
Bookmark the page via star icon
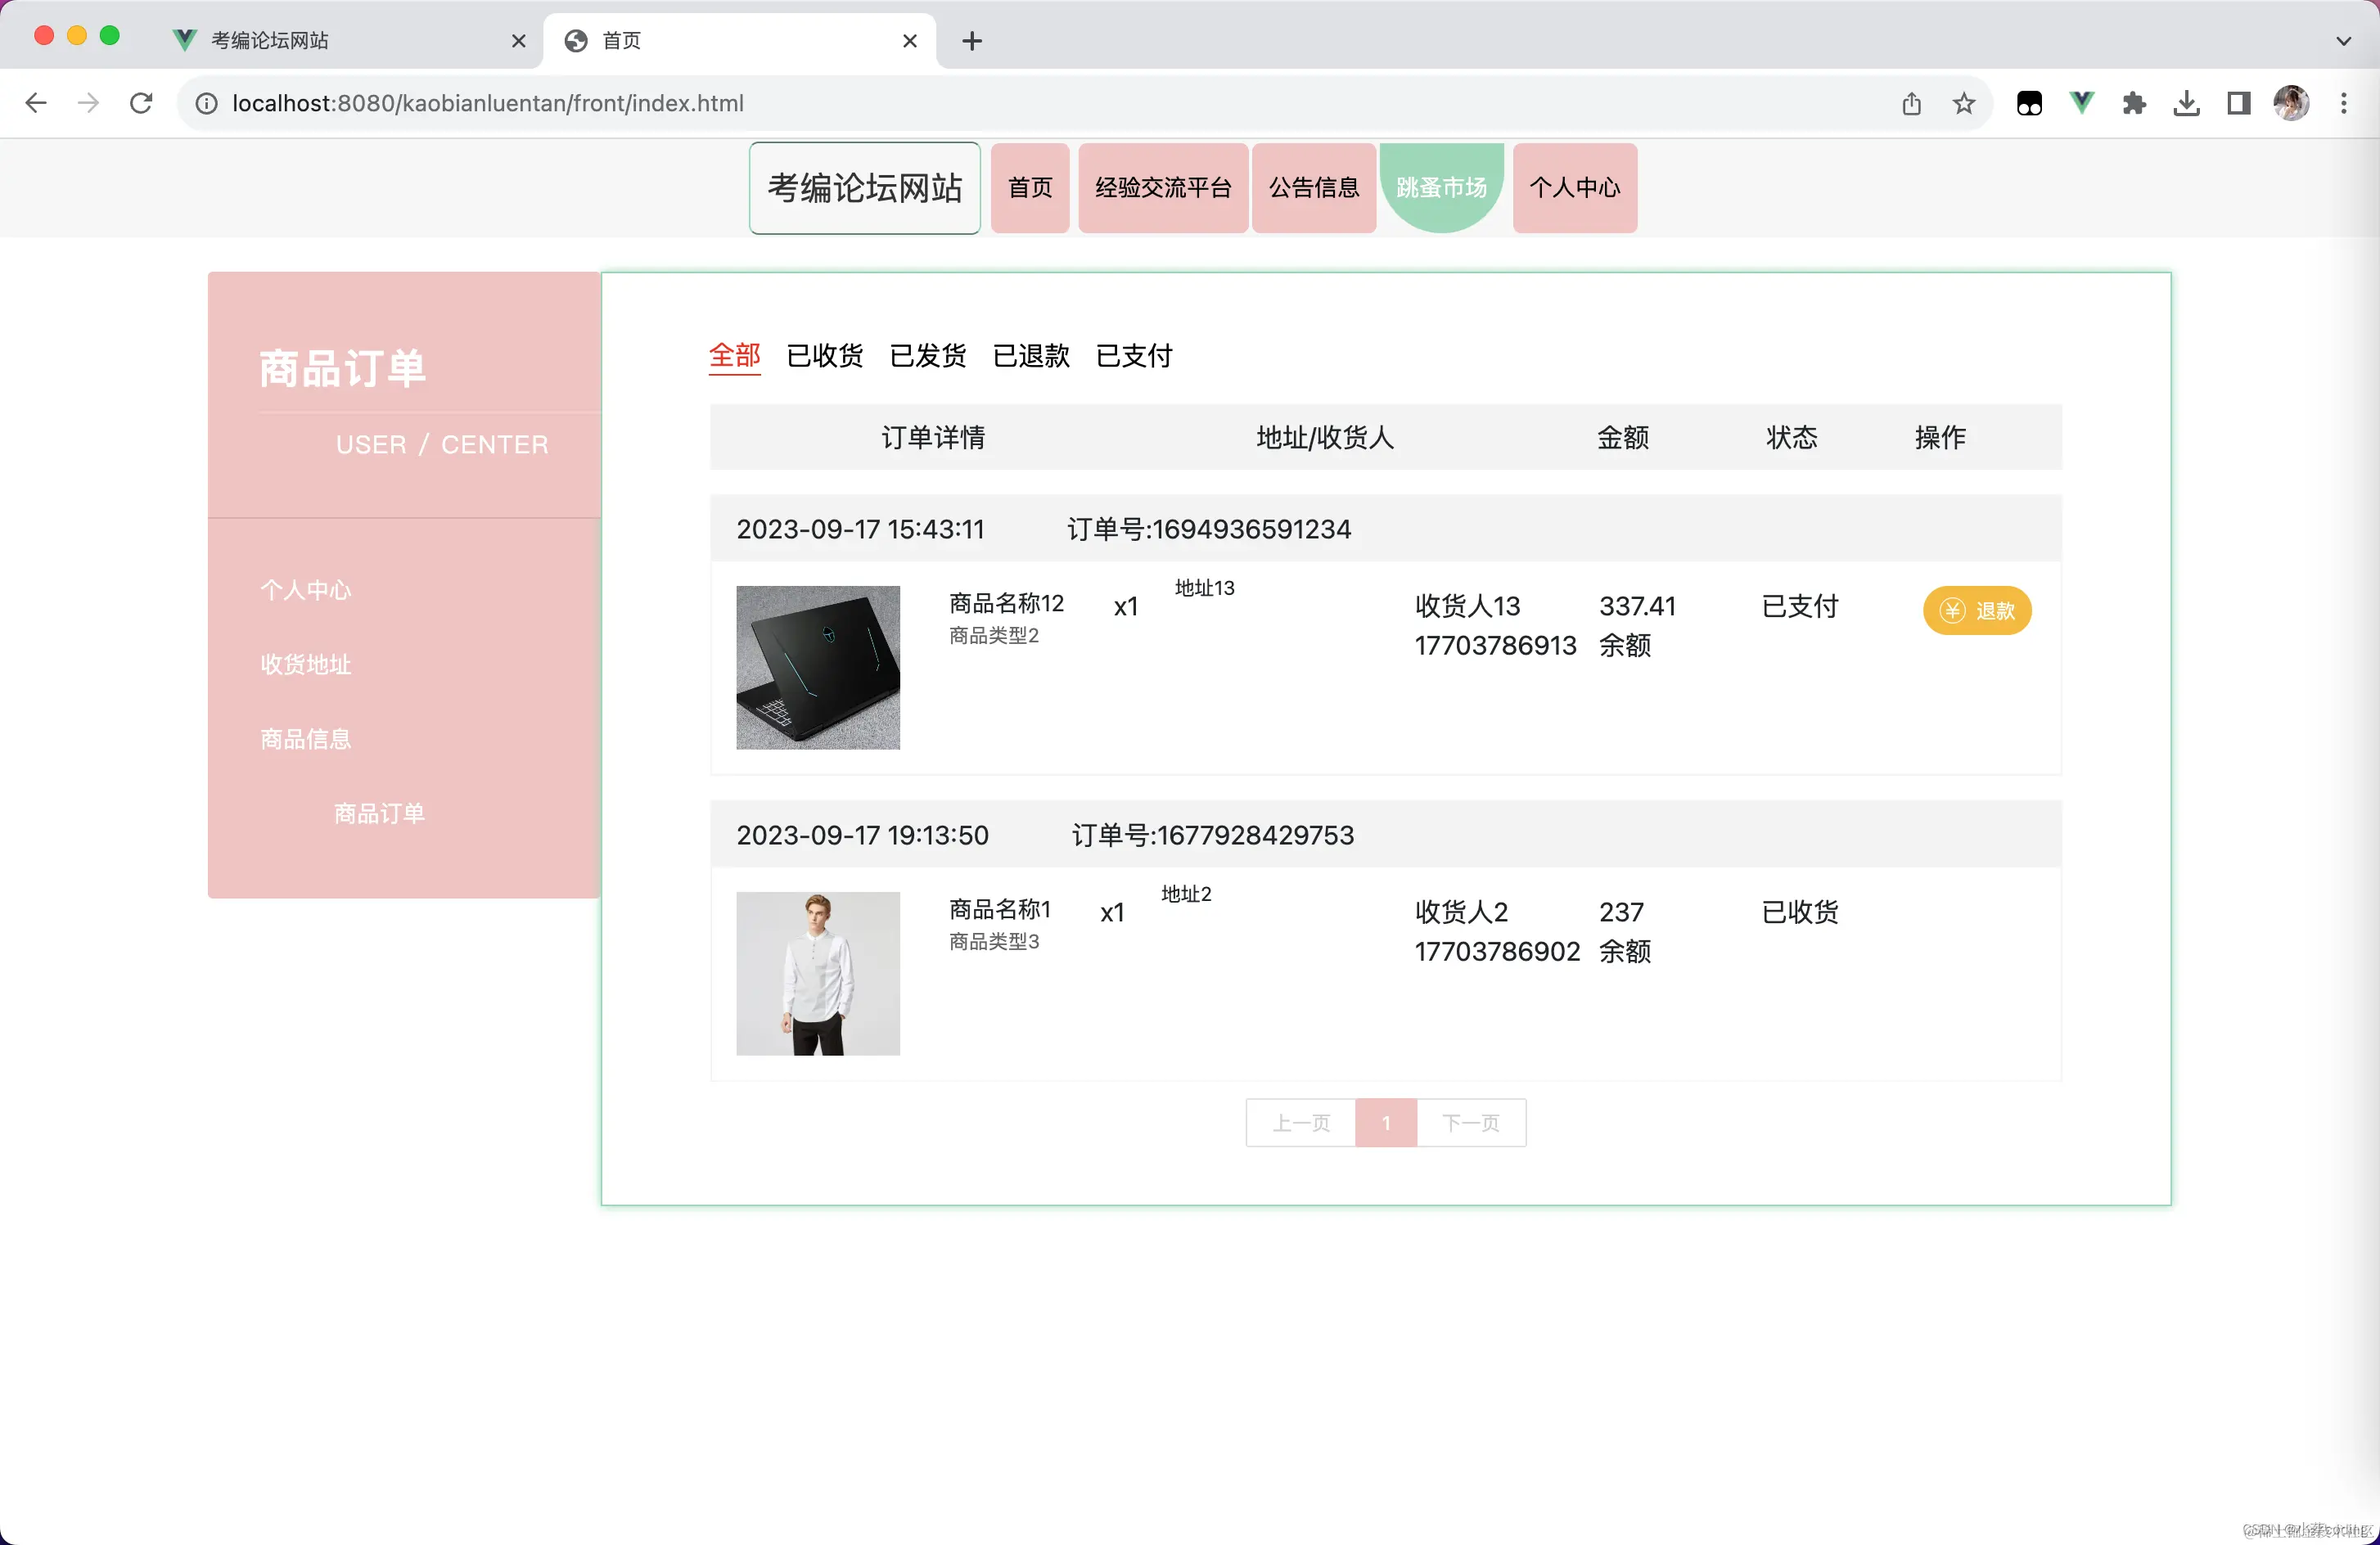coord(1964,103)
